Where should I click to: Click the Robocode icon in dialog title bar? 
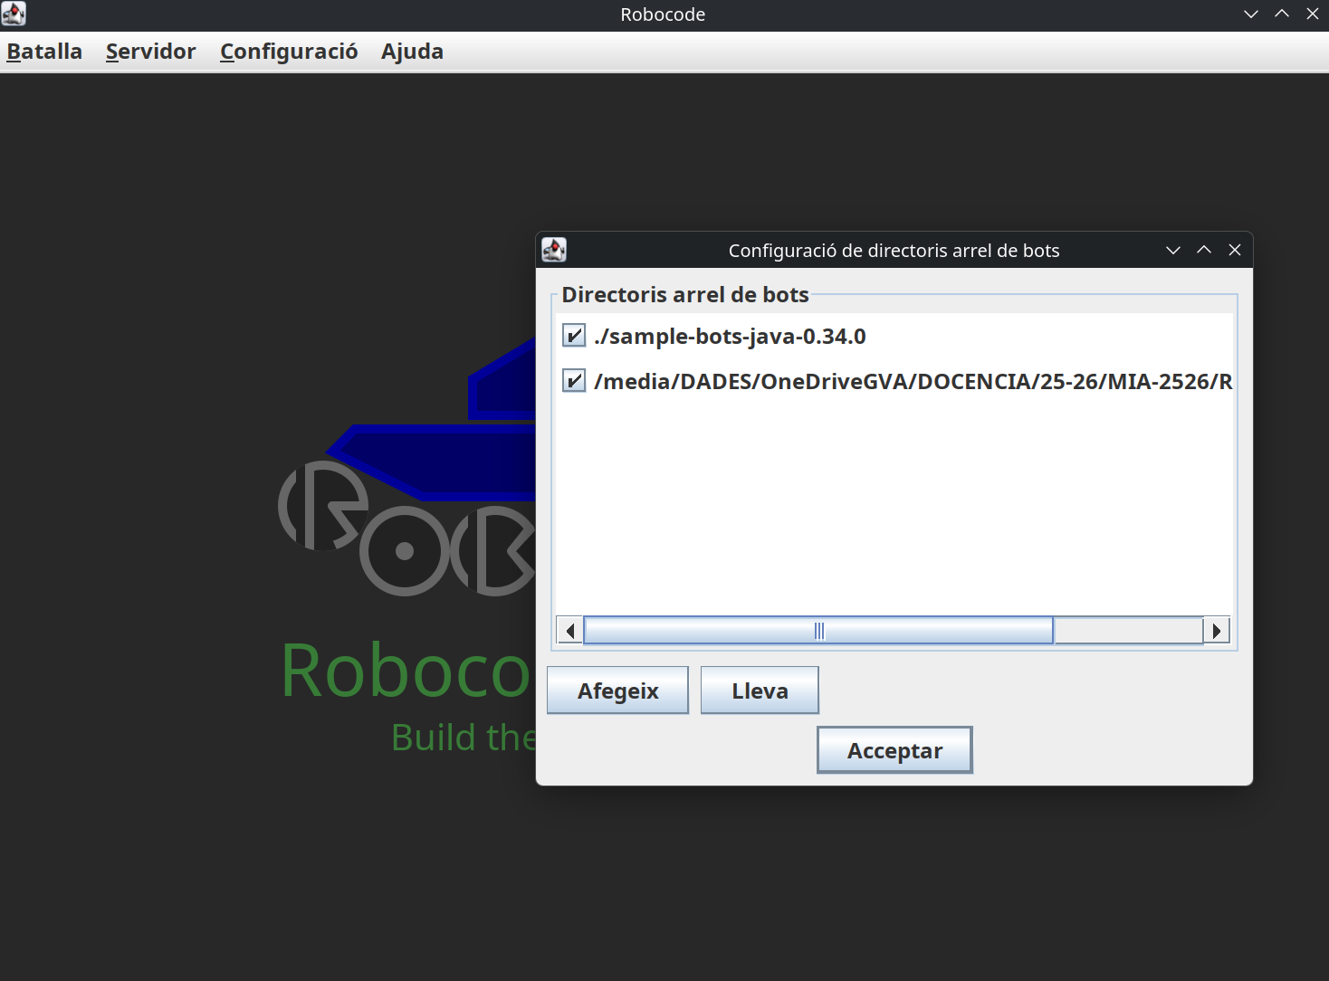coord(554,249)
